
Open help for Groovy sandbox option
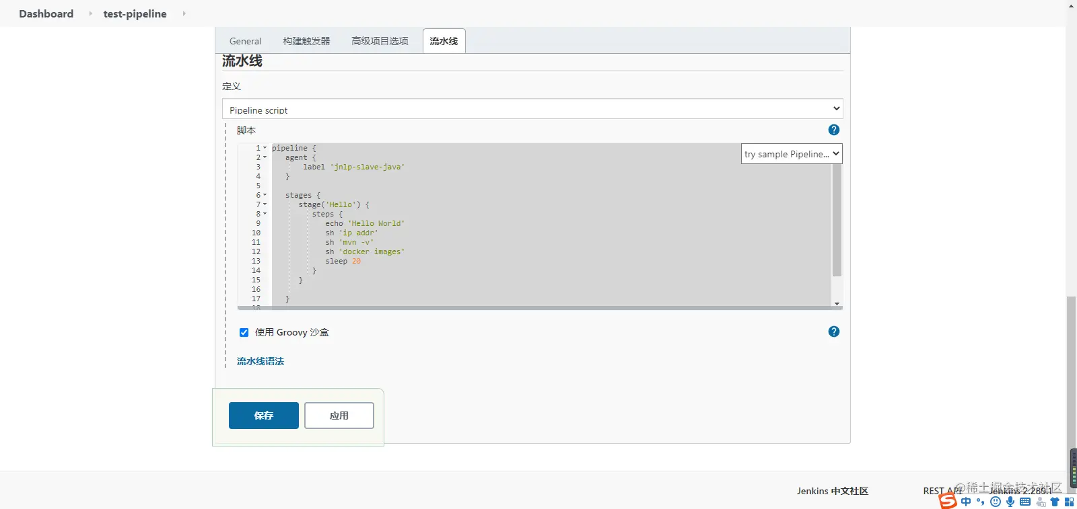tap(833, 331)
